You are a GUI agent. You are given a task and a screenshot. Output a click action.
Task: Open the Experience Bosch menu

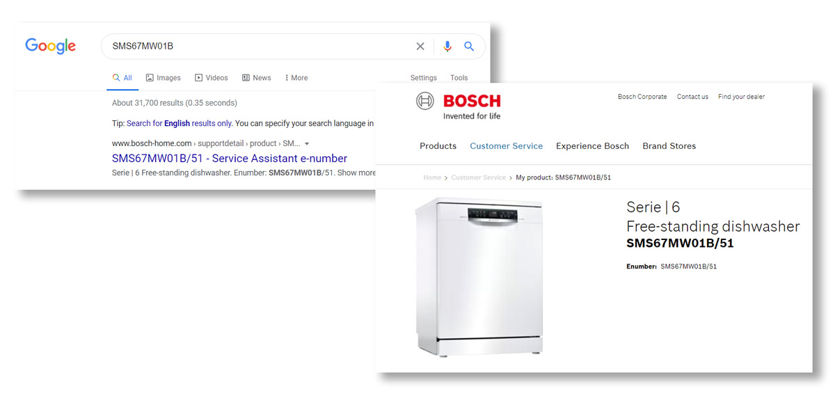[x=592, y=146]
